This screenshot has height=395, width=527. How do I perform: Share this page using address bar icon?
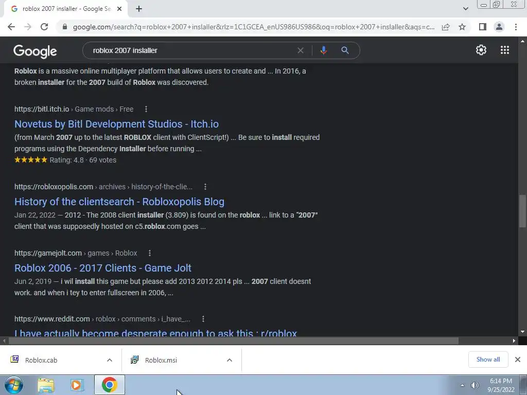click(x=446, y=27)
